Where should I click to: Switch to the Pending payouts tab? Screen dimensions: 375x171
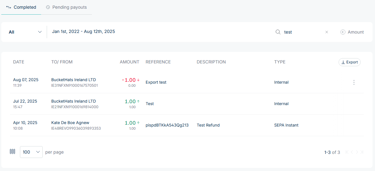[66, 7]
